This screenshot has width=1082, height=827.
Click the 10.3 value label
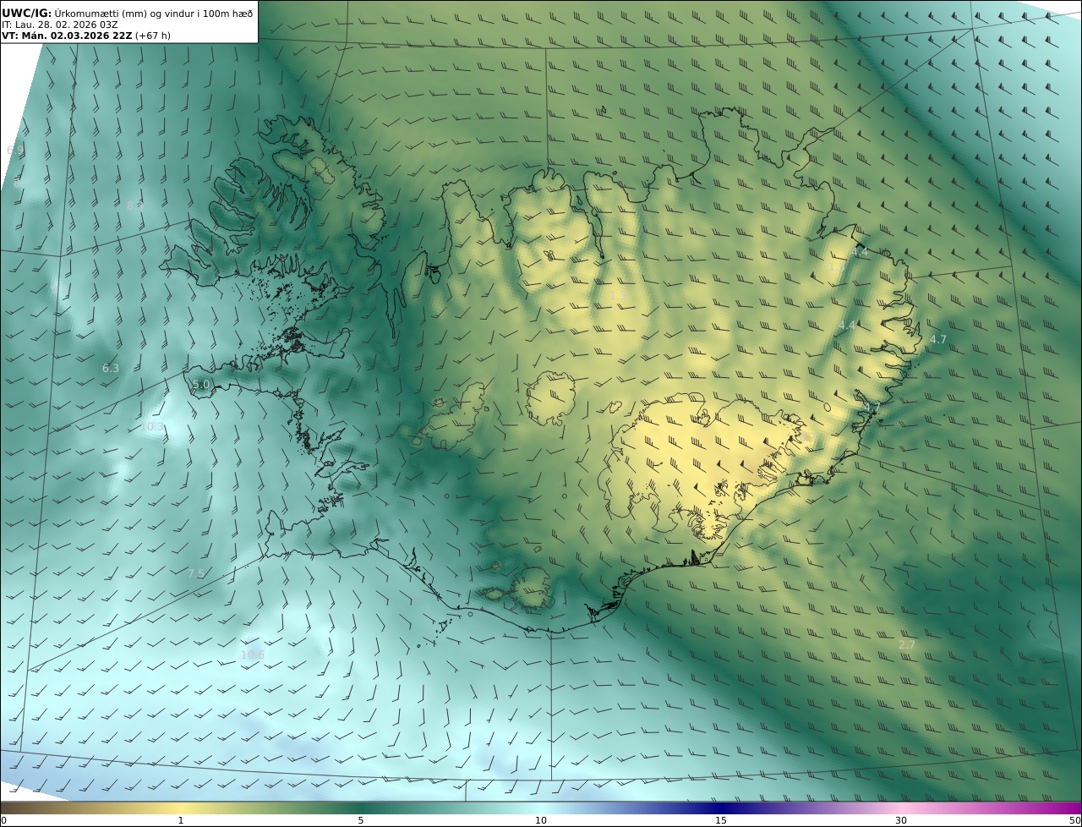(153, 427)
